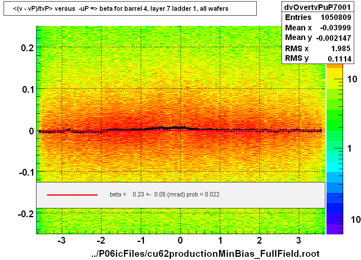Click x-axis tick label -3
Viewport: 361px width, 260px height.
(x=61, y=240)
